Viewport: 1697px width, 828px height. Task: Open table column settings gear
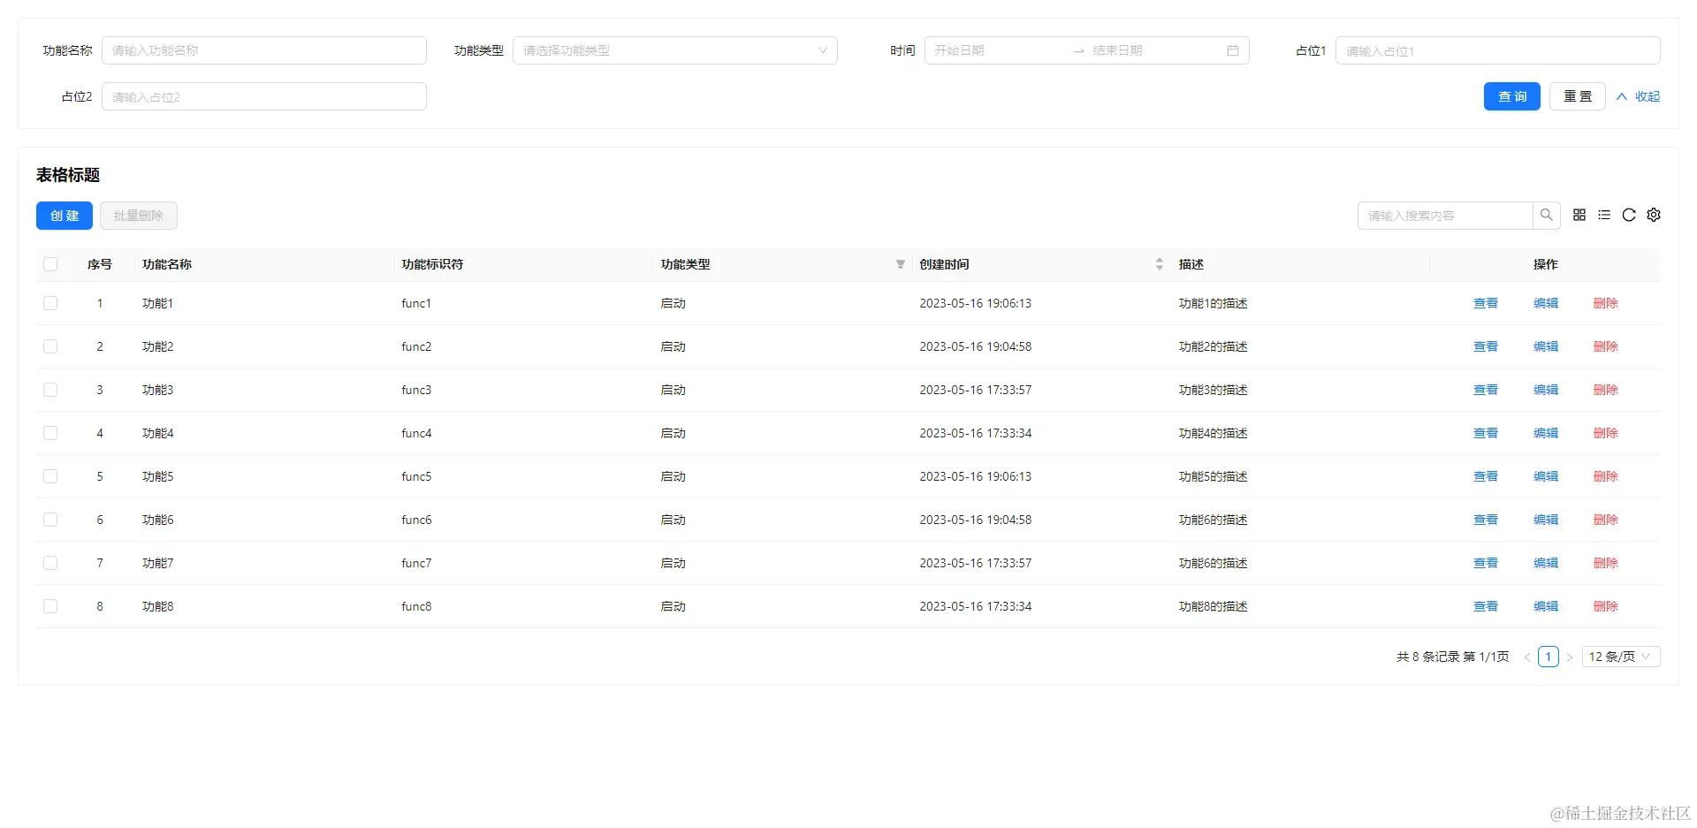click(x=1654, y=215)
